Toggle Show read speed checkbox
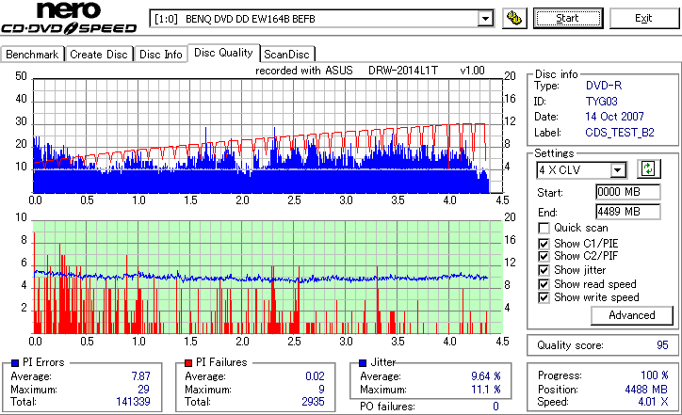The width and height of the screenshot is (682, 415). pyautogui.click(x=544, y=284)
